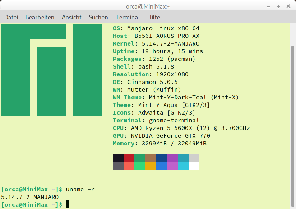Click the Manjaro logo graphic
Image resolution: width=296 pixels, height=209 pixels.
click(51, 70)
